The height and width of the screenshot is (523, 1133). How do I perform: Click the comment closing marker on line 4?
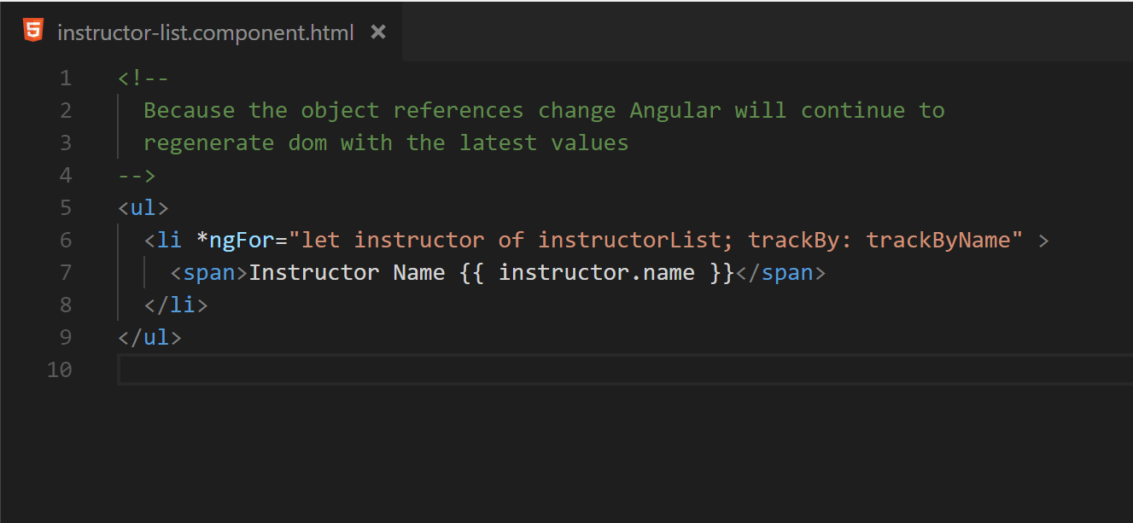137,176
